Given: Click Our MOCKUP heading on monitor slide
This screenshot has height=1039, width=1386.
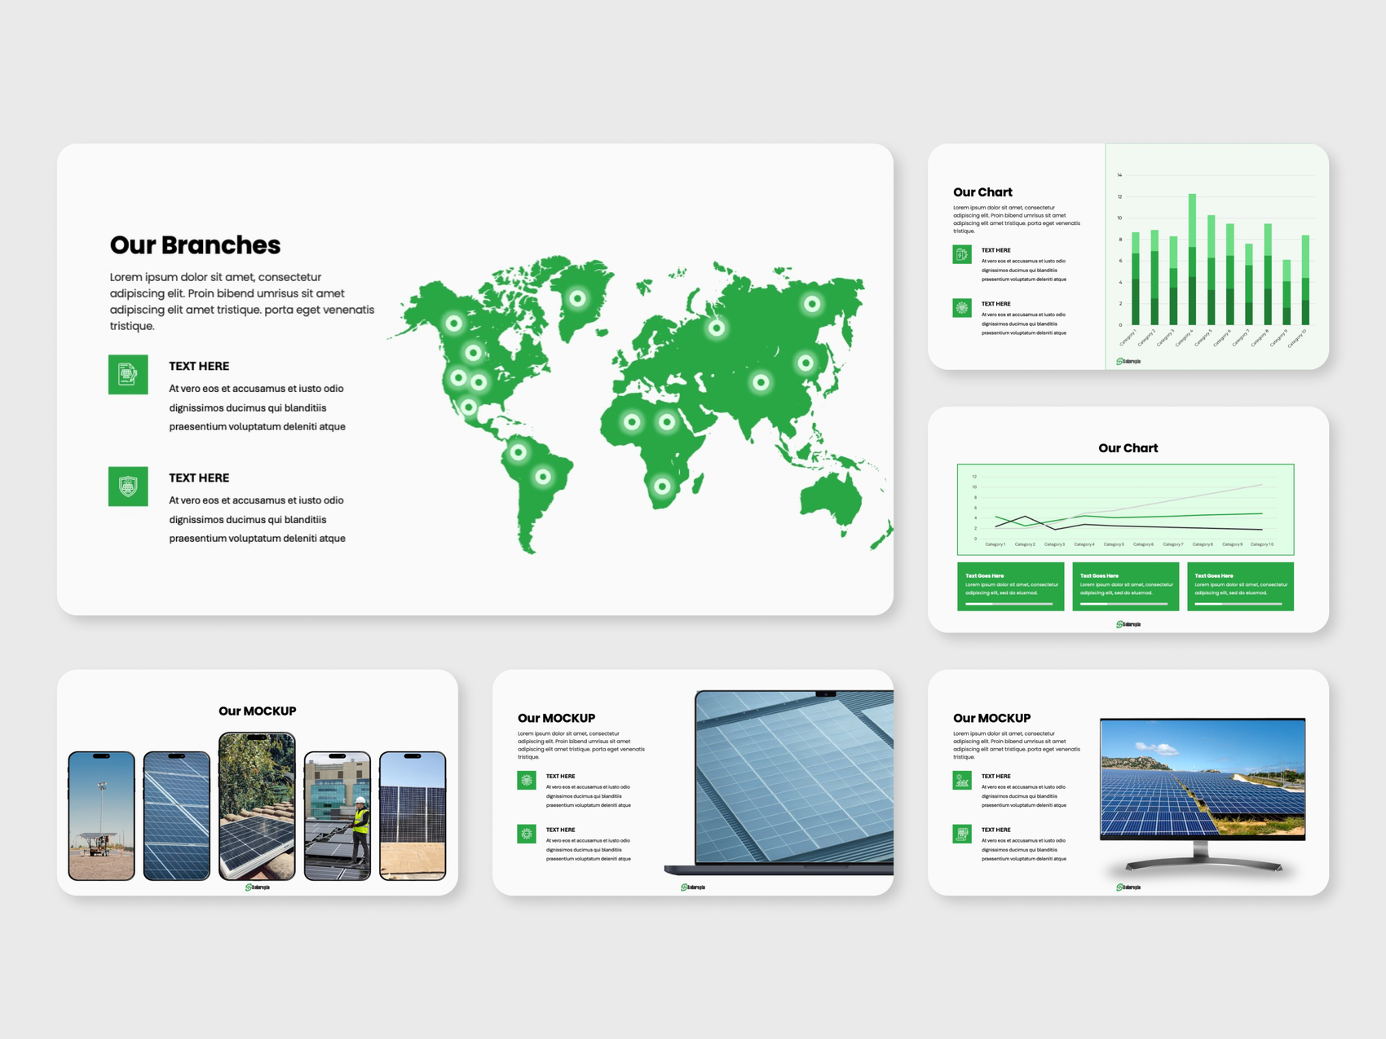Looking at the screenshot, I should (991, 718).
